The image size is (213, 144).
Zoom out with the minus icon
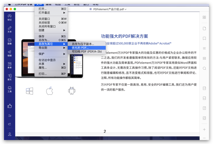click(x=204, y=138)
